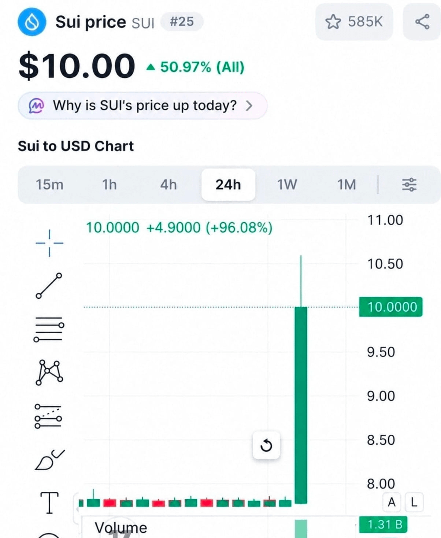Open the forecasting and measurement tool
The width and height of the screenshot is (441, 538).
[48, 416]
